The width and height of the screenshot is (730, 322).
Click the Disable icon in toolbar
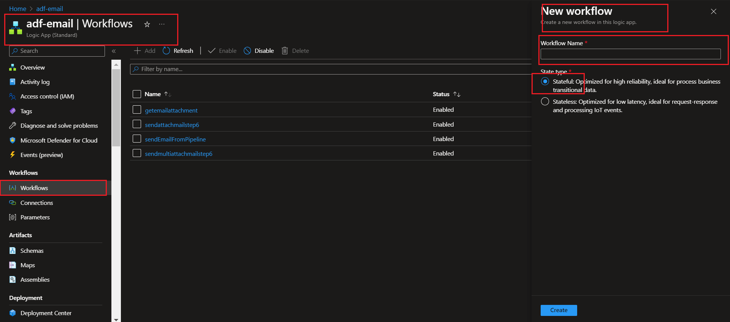248,51
